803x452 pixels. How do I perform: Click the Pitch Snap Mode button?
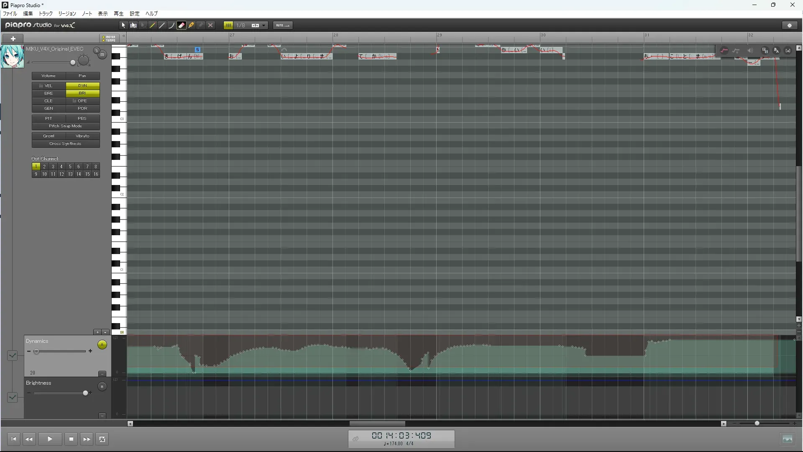coord(65,126)
